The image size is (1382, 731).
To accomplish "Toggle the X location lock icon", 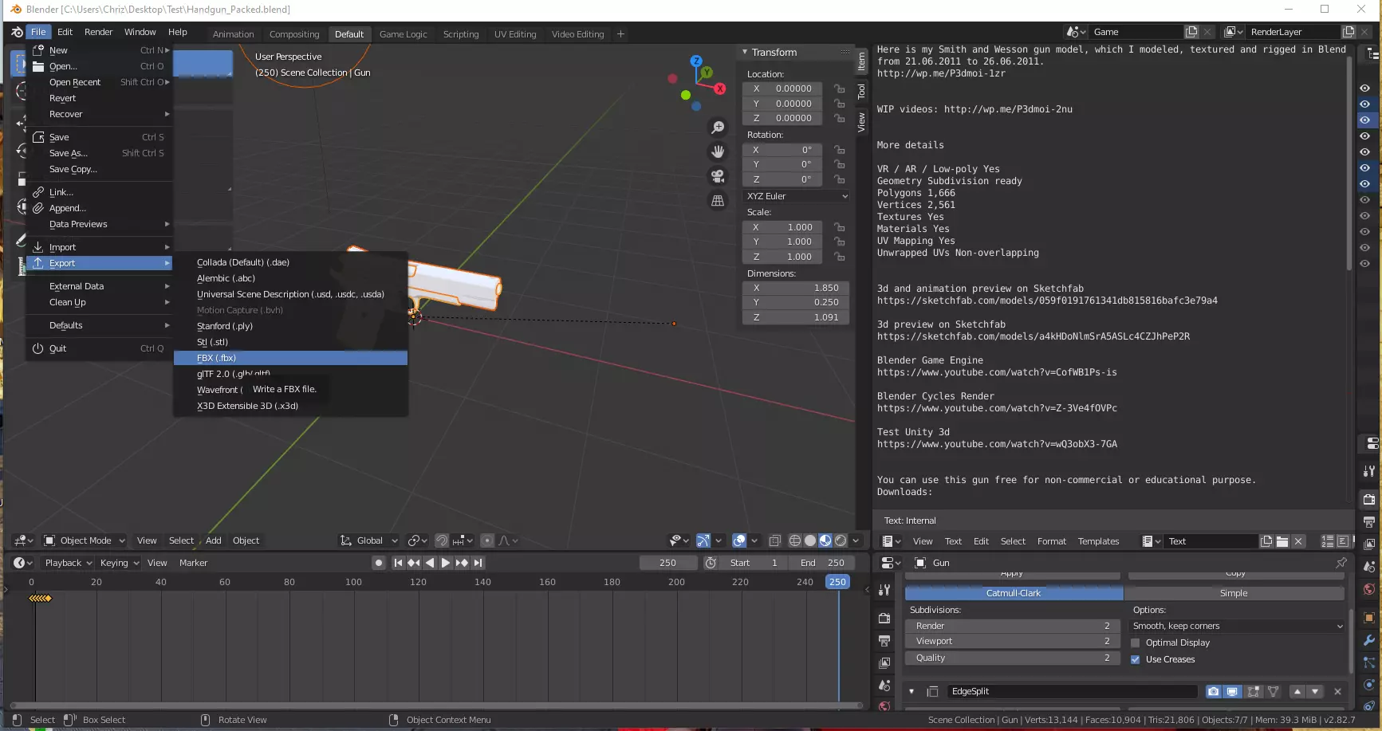I will point(839,88).
